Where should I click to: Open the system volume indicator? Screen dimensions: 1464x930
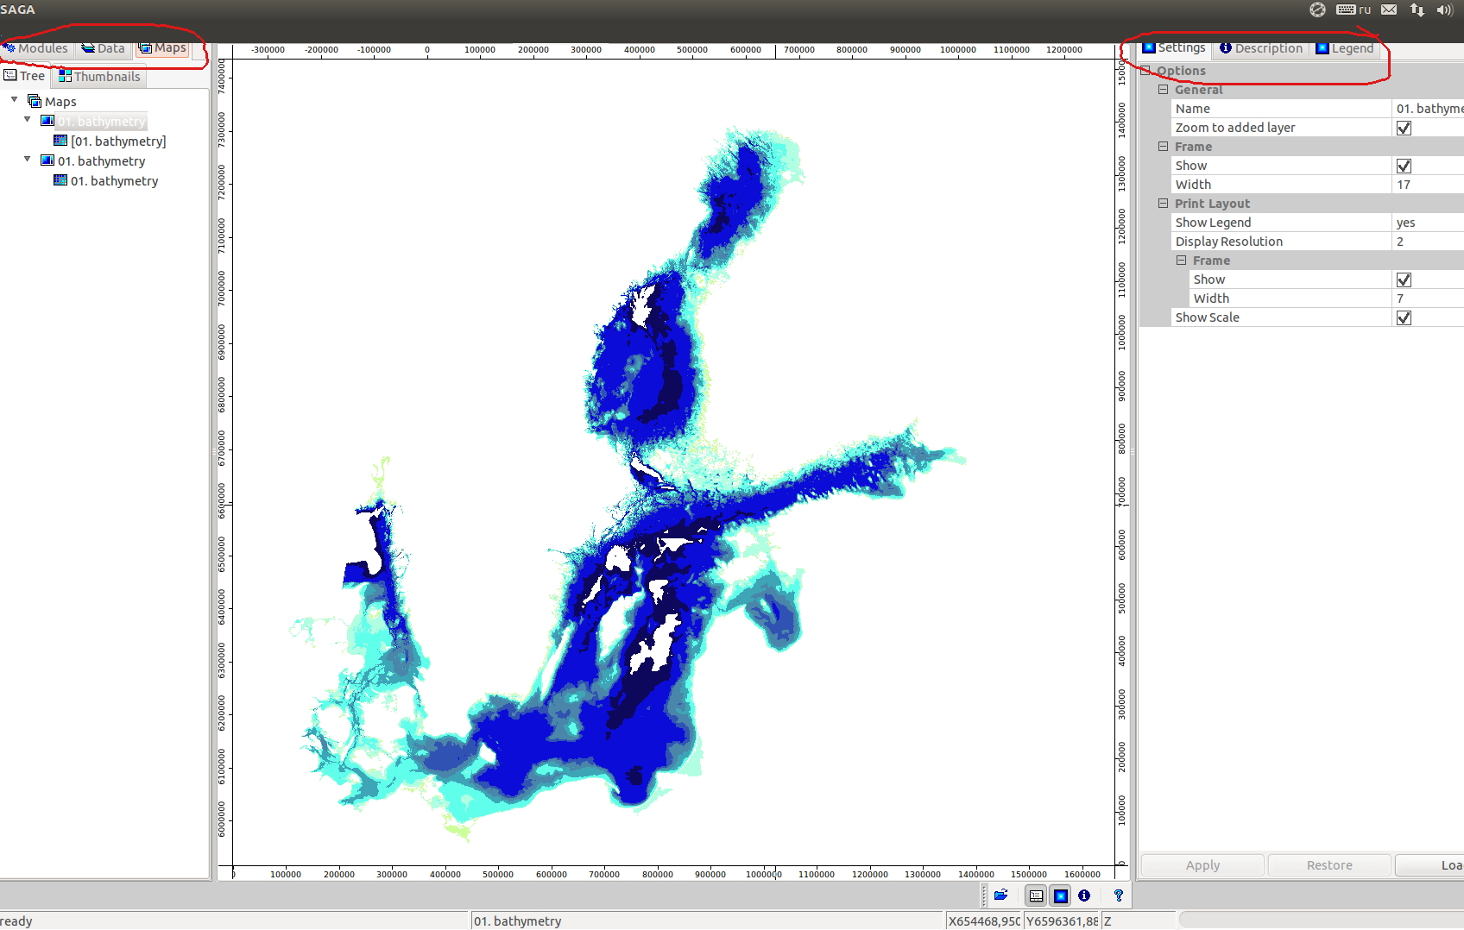pos(1444,9)
